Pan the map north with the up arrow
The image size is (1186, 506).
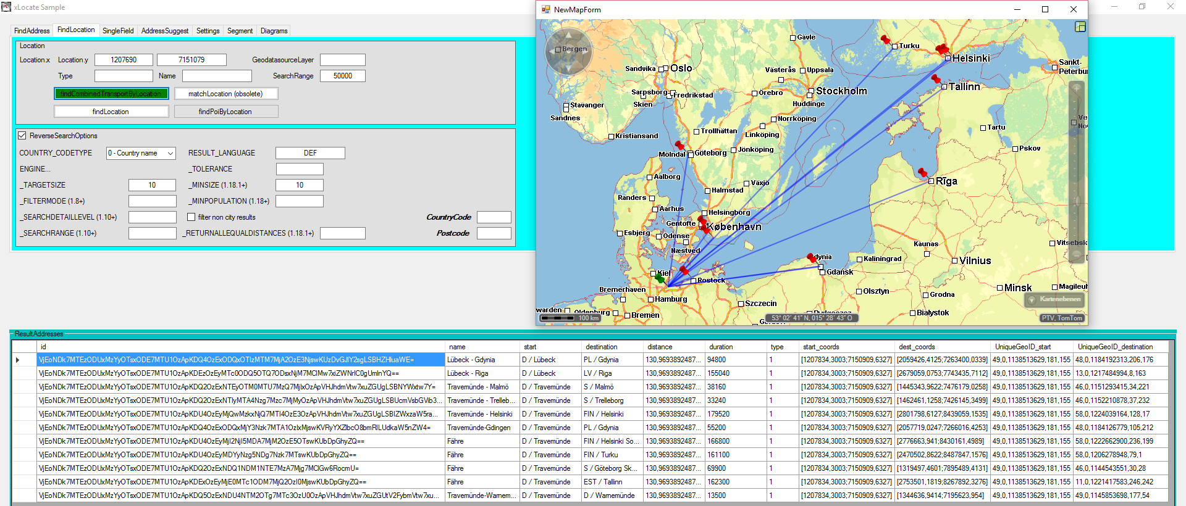point(568,35)
